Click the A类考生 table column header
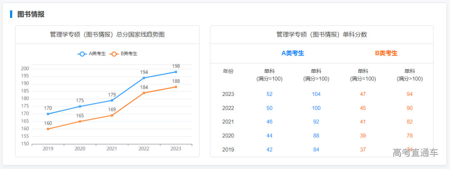The height and width of the screenshot is (169, 450). tap(292, 53)
